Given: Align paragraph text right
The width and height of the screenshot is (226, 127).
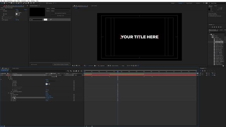Looking at the screenshot, I should click(x=205, y=71).
